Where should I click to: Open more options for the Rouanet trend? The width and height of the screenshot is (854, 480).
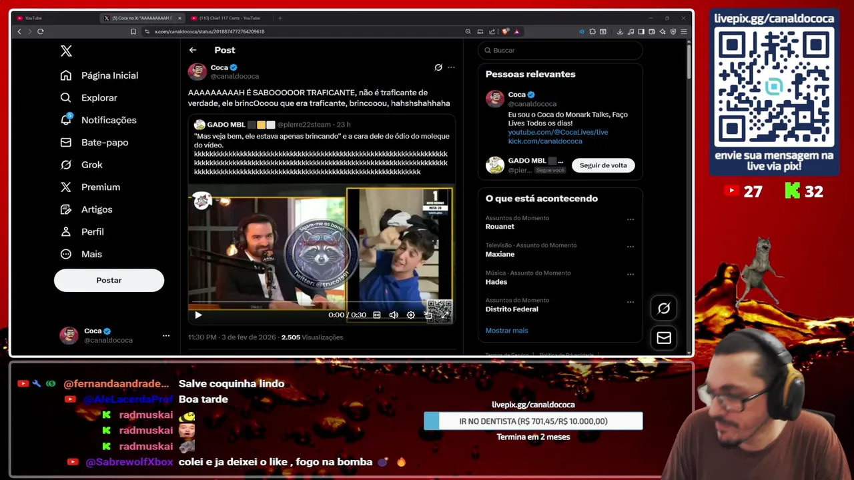click(x=630, y=219)
